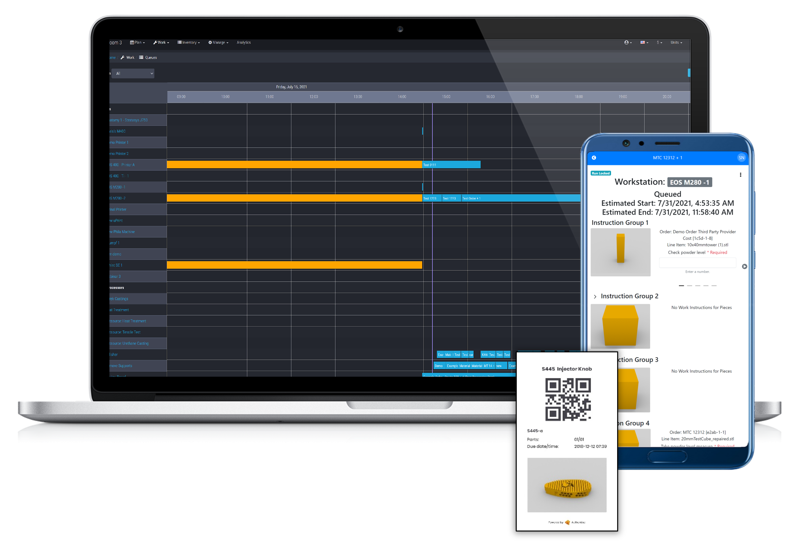Tap the back arrow in phone header
Screen dimensions: 800x541
(x=594, y=158)
